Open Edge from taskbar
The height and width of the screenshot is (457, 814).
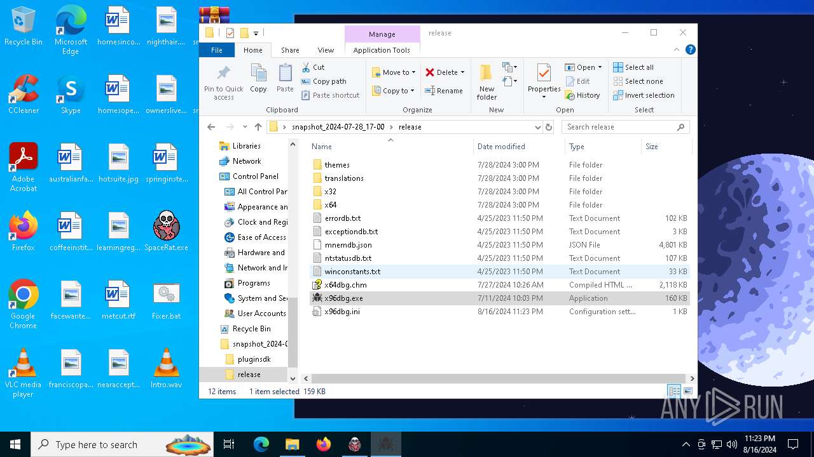point(261,444)
